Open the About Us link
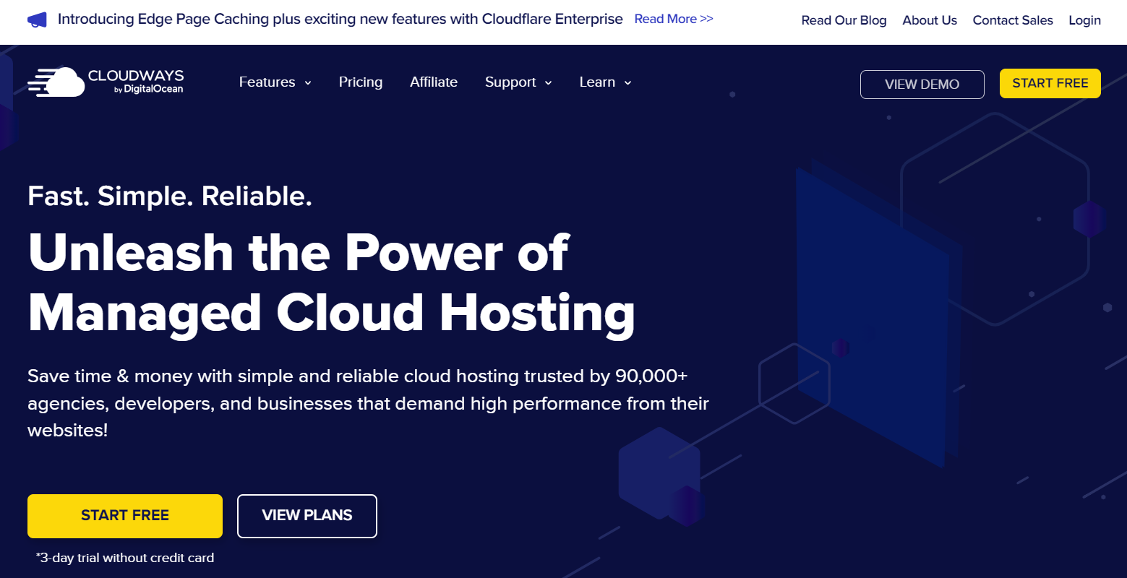 coord(930,20)
